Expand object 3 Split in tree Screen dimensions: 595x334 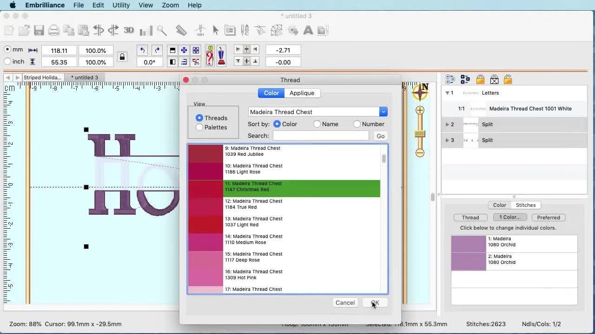coord(447,140)
